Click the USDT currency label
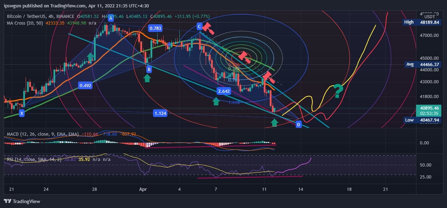Screen dimensions: 447x208 tap(429, 17)
